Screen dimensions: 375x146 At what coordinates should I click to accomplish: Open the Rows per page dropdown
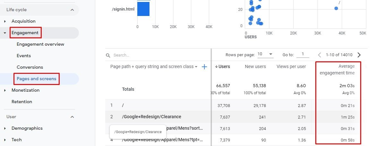click(x=265, y=55)
